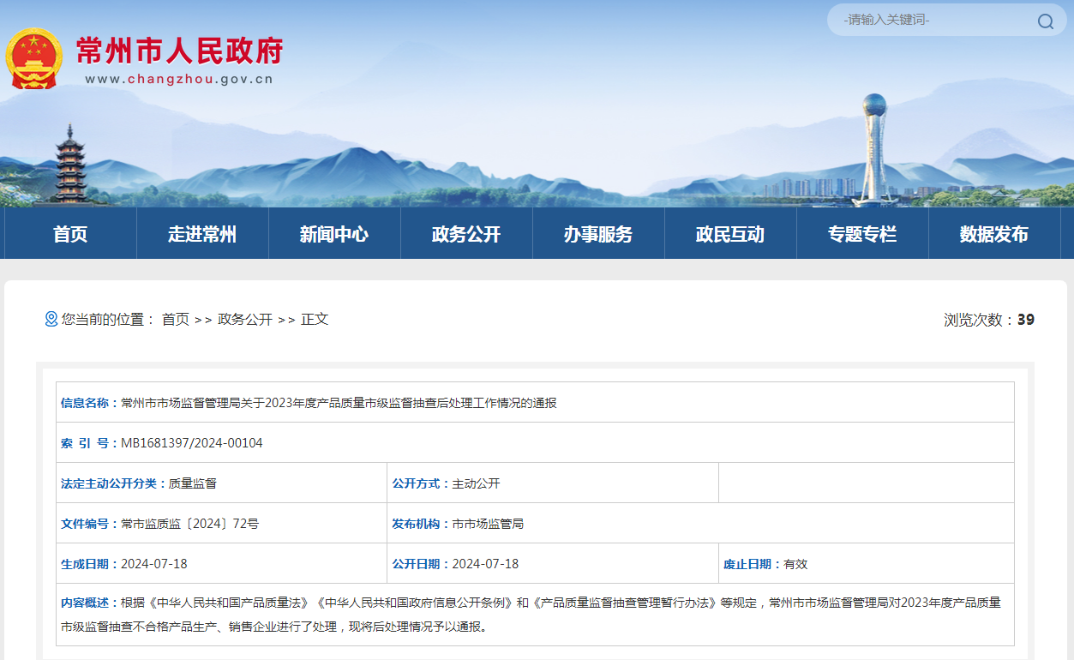Screen dimensions: 1074x660
Task: Open the 新闻中心 navigation menu item
Action: pyautogui.click(x=334, y=234)
